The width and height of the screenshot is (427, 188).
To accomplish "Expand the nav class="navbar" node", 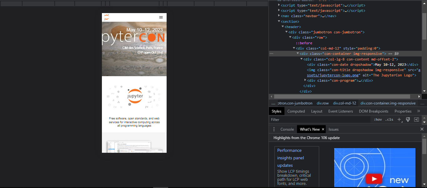I will [x=279, y=16].
